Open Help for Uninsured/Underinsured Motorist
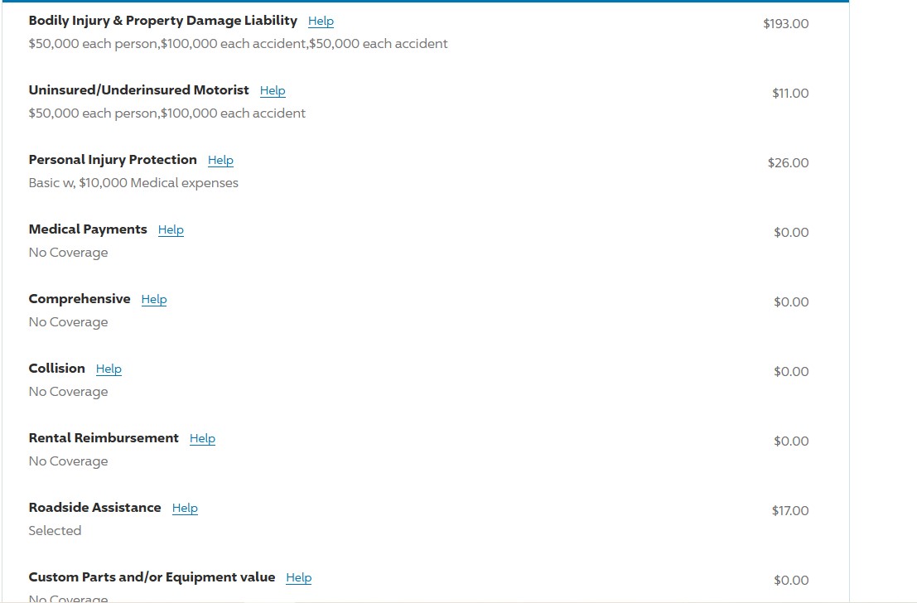917x603 pixels. 273,90
